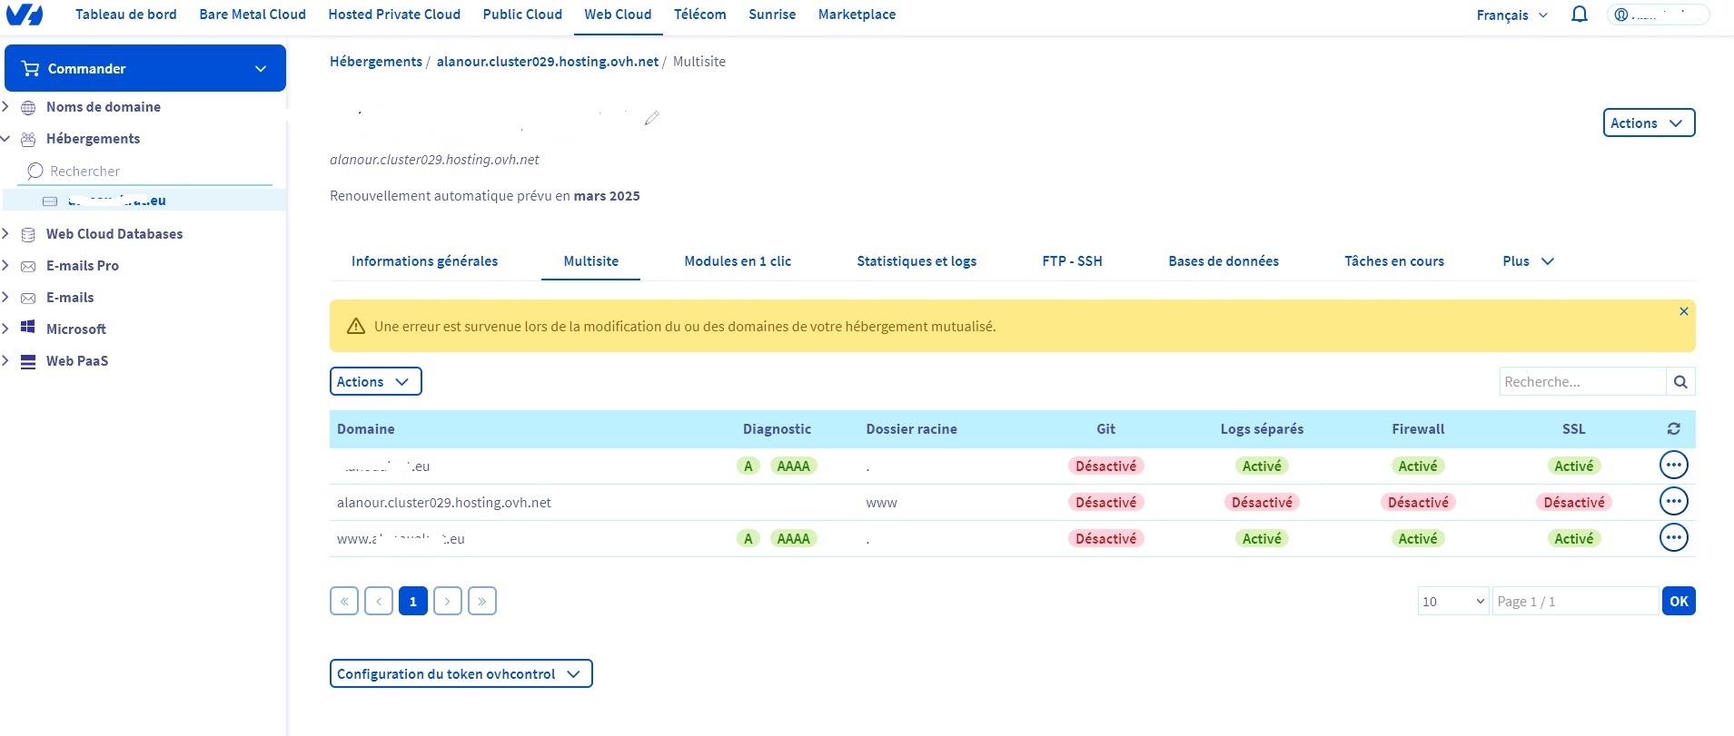1734x736 pixels.
Task: Click the Hébergements breadcrumb link
Action: click(375, 62)
